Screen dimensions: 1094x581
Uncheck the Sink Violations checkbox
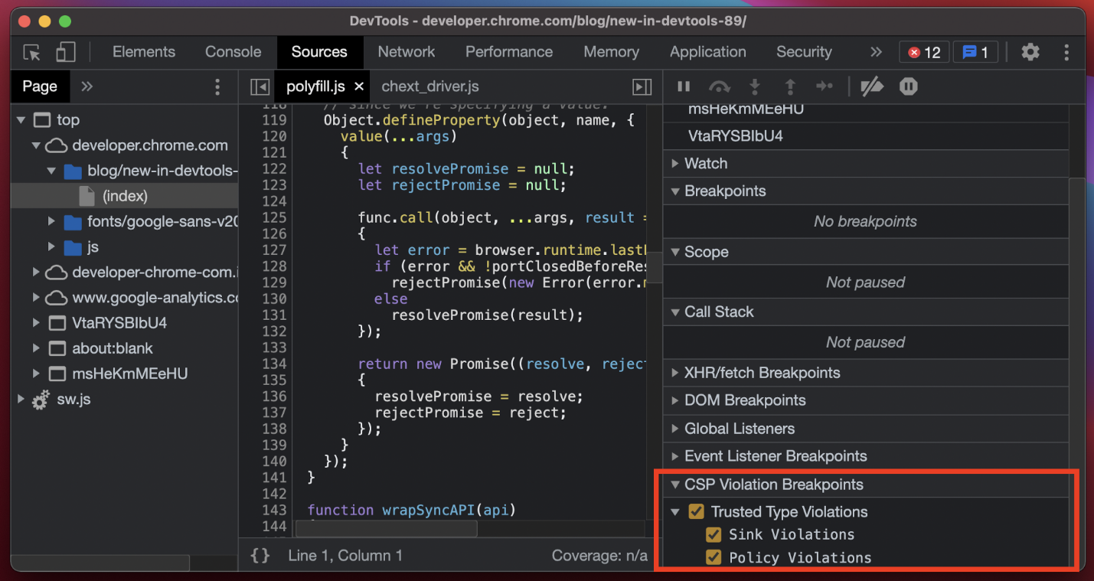coord(714,534)
